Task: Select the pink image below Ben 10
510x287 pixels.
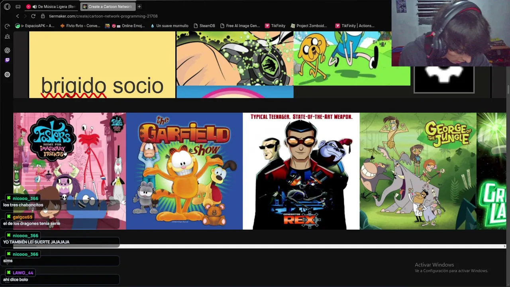Action: pos(235,92)
